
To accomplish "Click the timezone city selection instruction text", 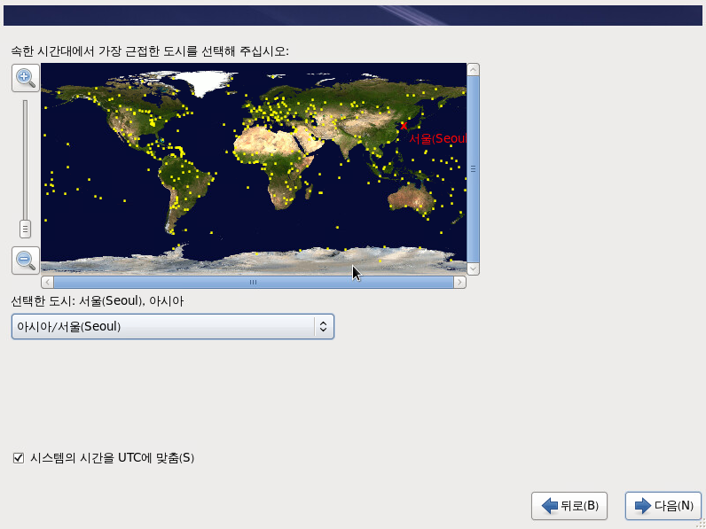I will [x=150, y=51].
